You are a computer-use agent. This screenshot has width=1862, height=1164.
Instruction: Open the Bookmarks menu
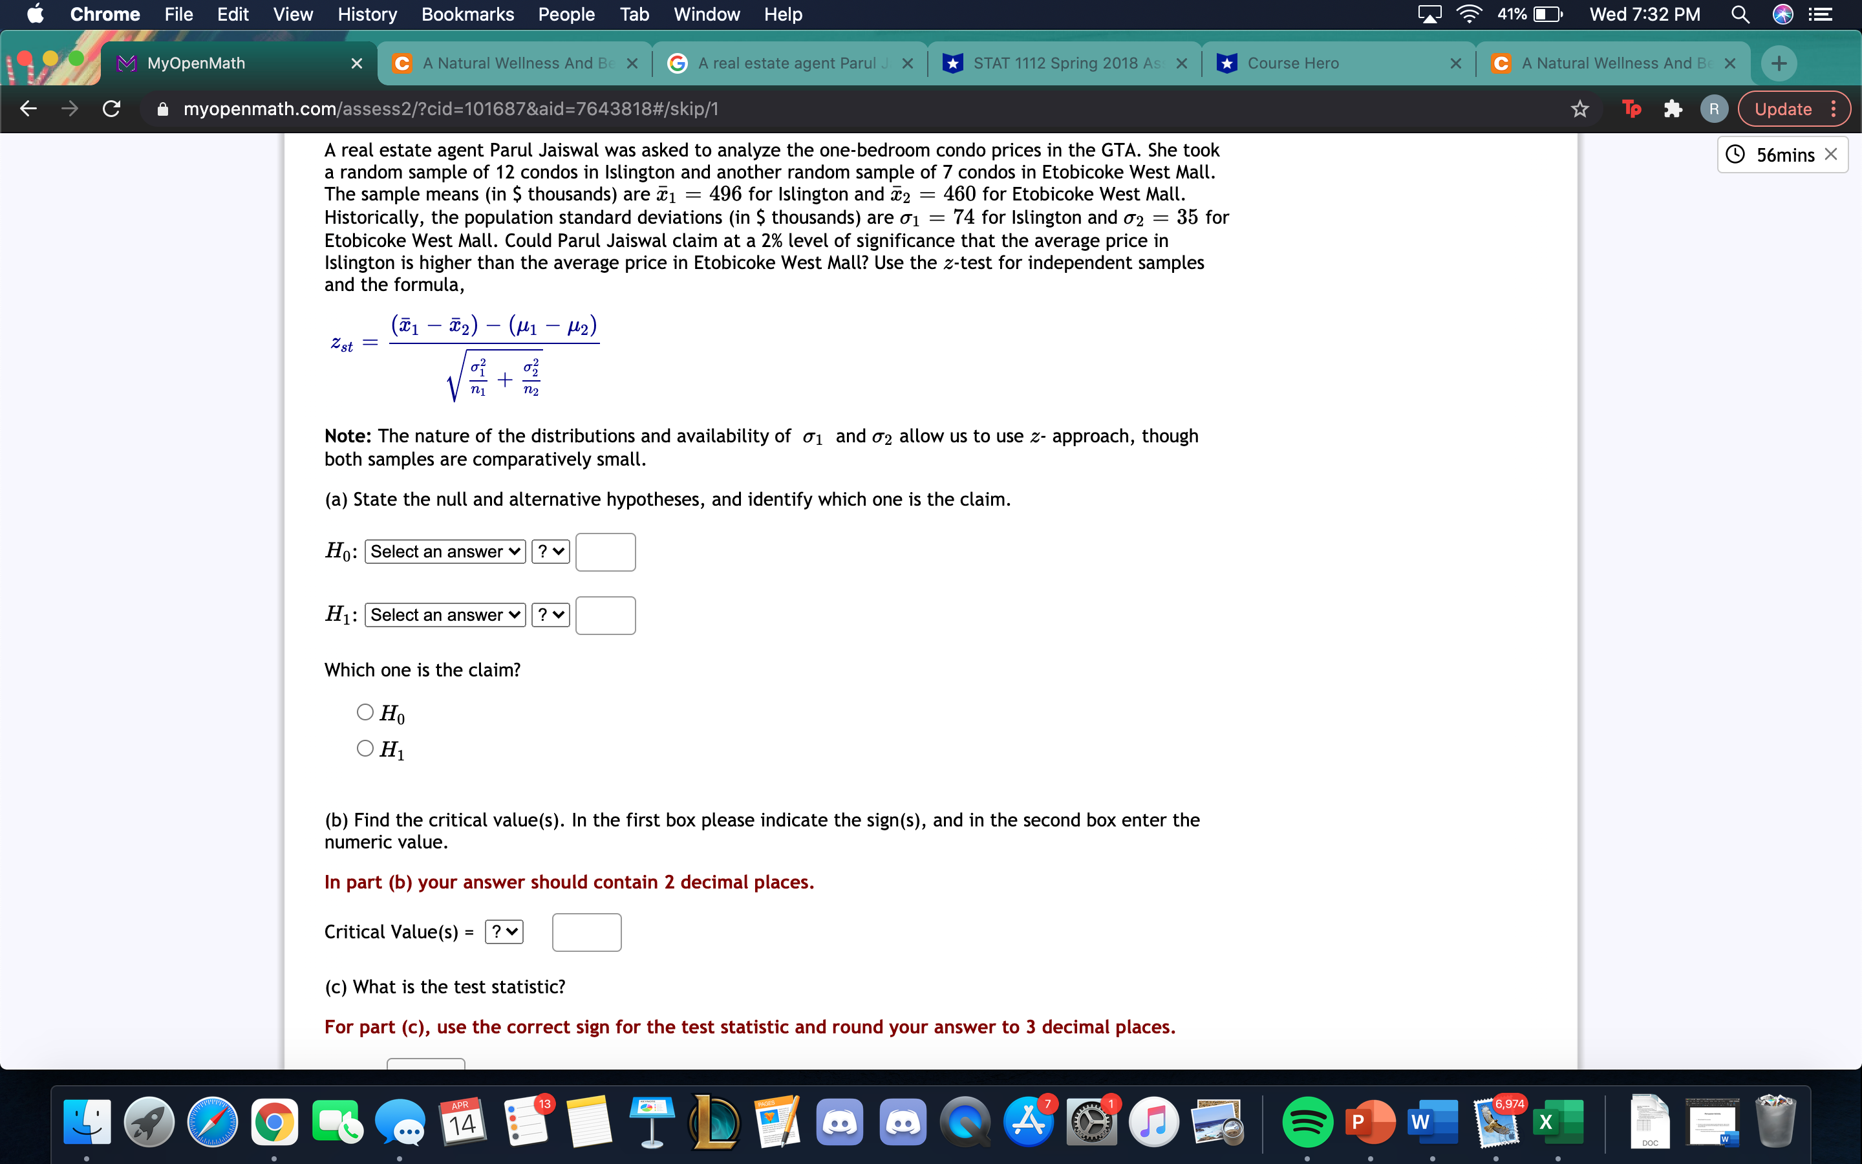pyautogui.click(x=468, y=14)
